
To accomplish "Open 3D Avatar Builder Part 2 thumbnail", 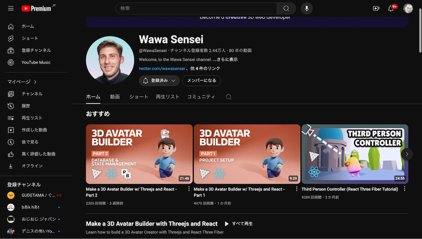I will [139, 154].
